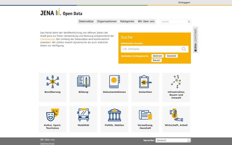This screenshot has height=145, width=232.
Task: Click the Bevölkerung label text
Action: click(x=53, y=92)
